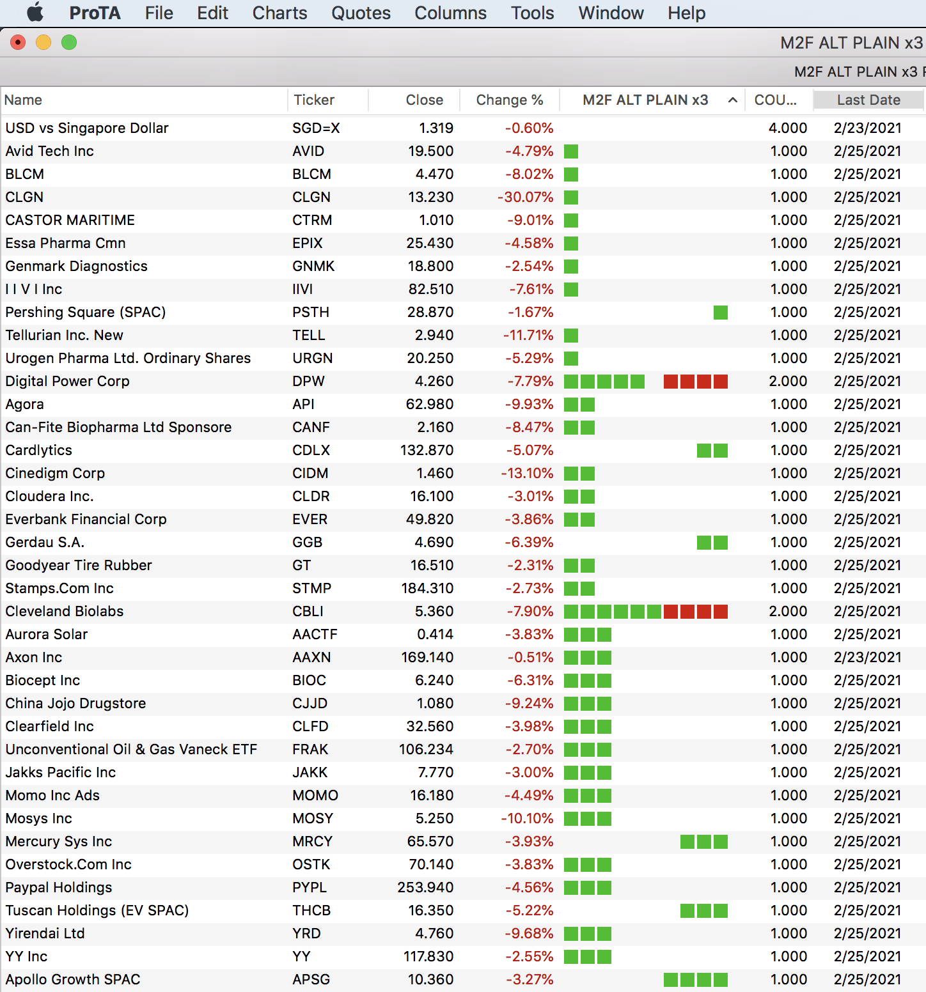Click Cardlytics close price 132.870
926x992 pixels.
point(427,451)
